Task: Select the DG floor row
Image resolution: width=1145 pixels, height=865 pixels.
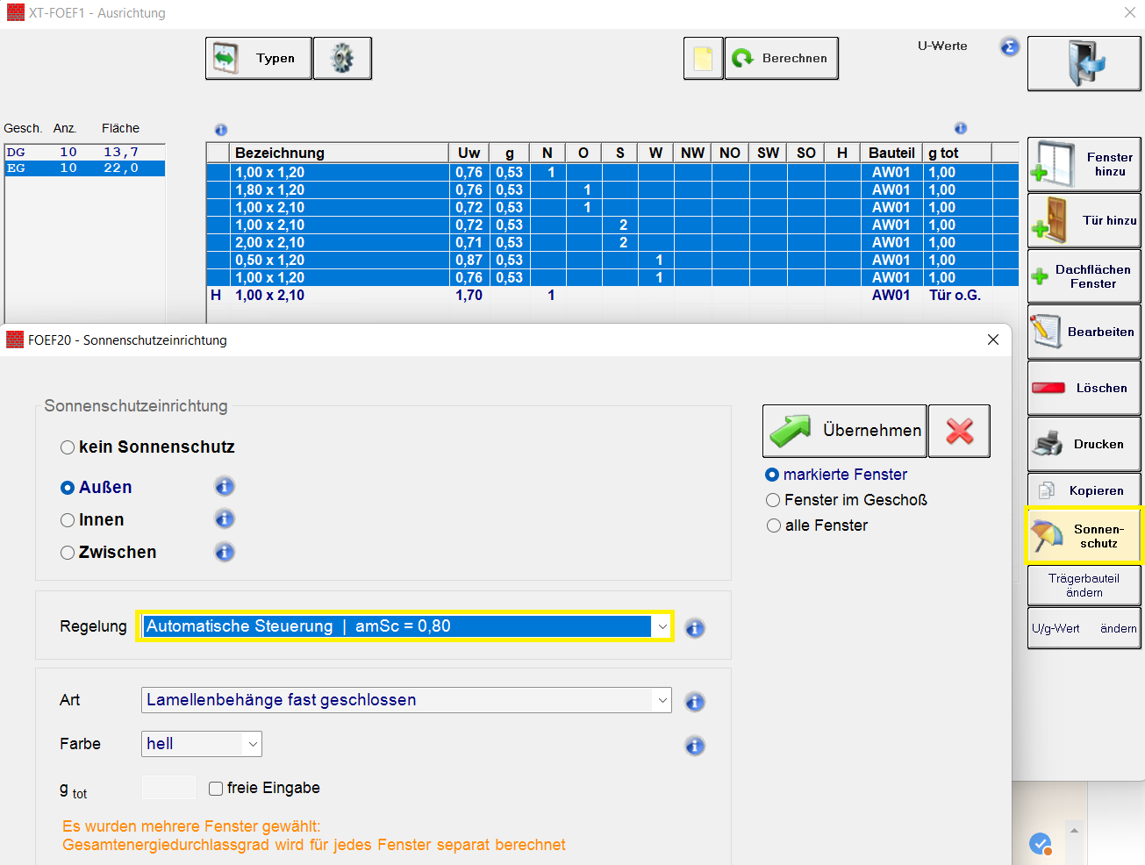Action: (x=85, y=152)
